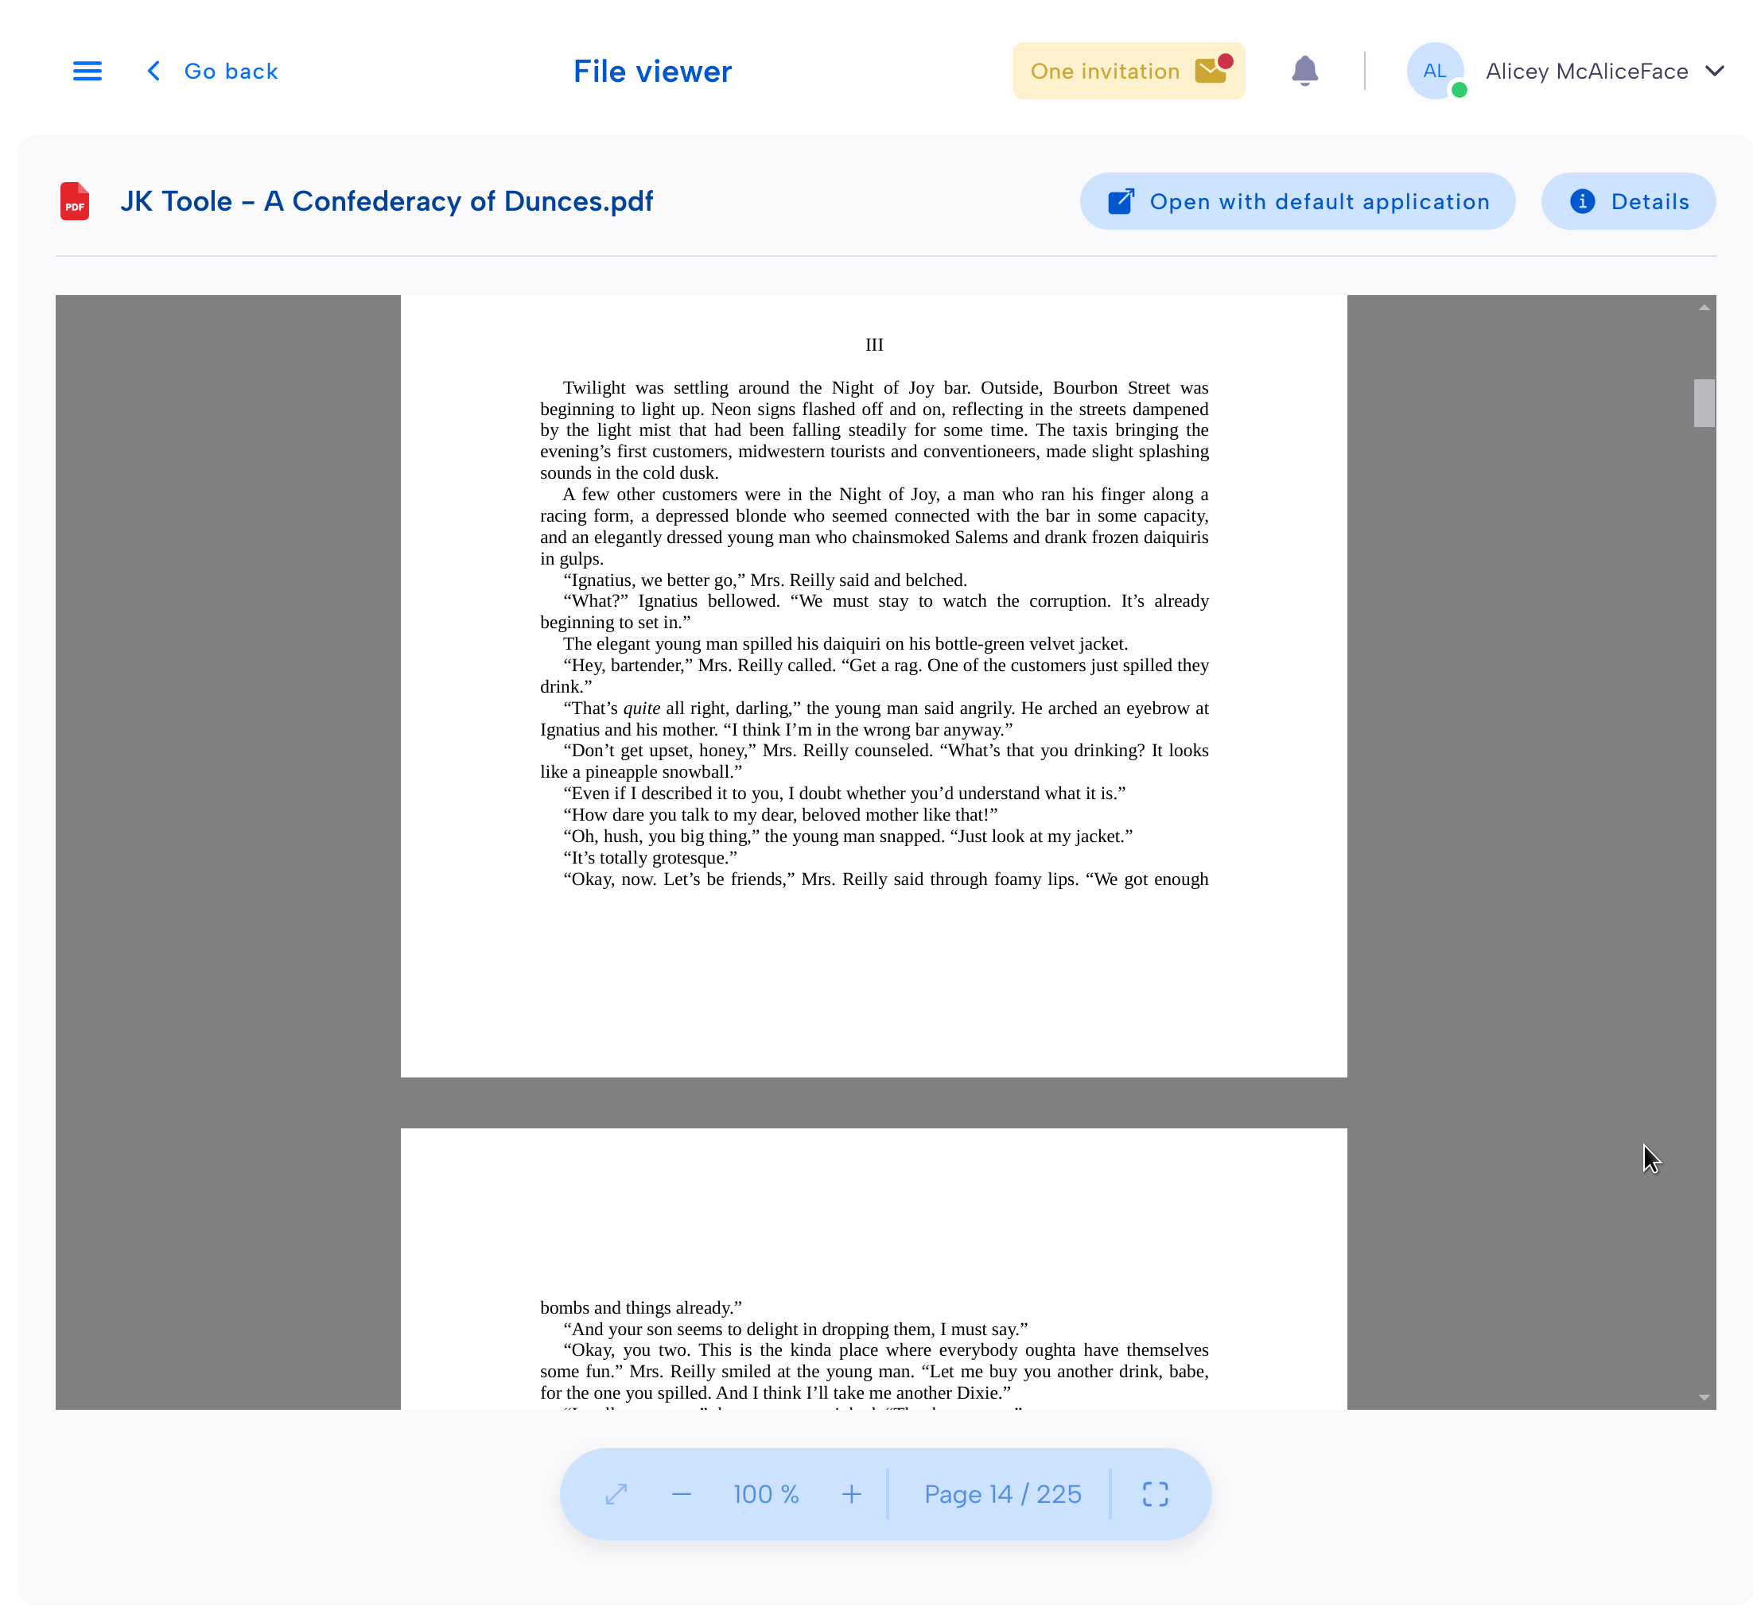Click the Alicey McAliceFace username
This screenshot has width=1753, height=1619.
[1587, 71]
